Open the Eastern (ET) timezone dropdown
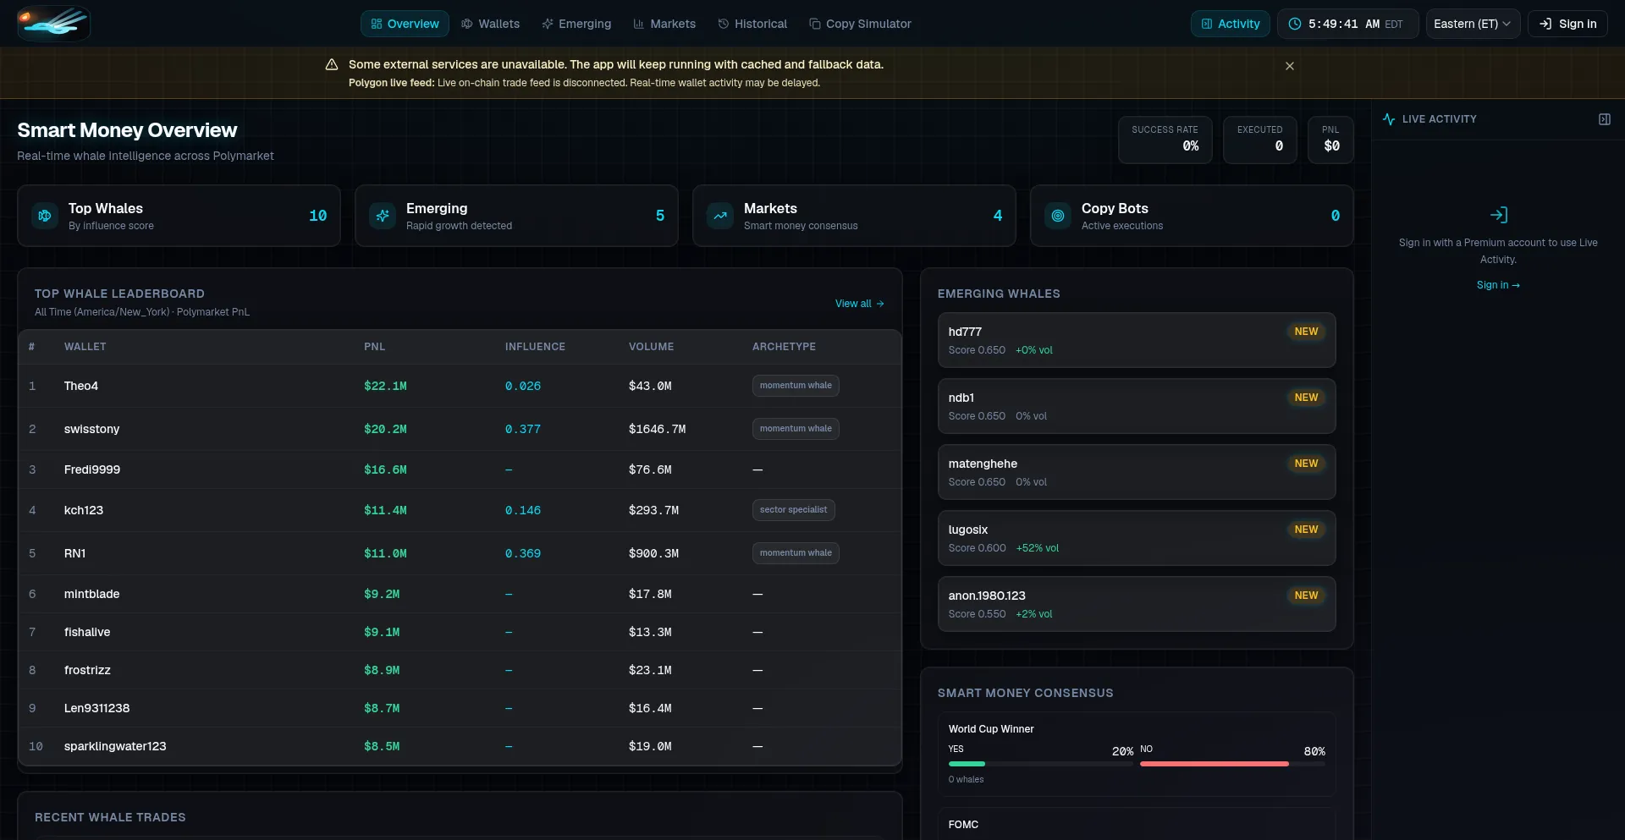The height and width of the screenshot is (840, 1625). pos(1473,24)
